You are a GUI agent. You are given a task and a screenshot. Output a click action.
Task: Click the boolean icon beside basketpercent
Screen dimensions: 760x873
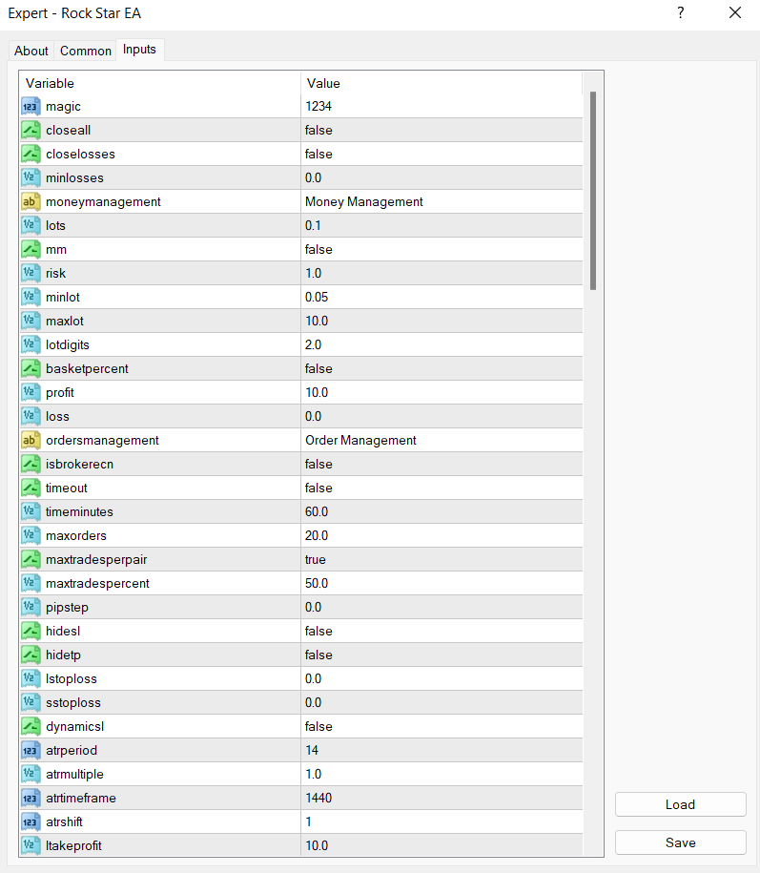[x=31, y=368]
